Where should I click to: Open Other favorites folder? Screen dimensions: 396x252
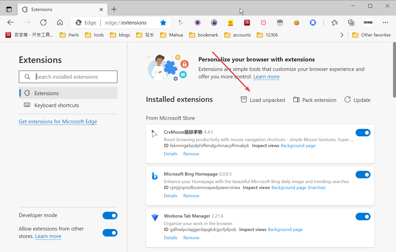click(x=371, y=35)
